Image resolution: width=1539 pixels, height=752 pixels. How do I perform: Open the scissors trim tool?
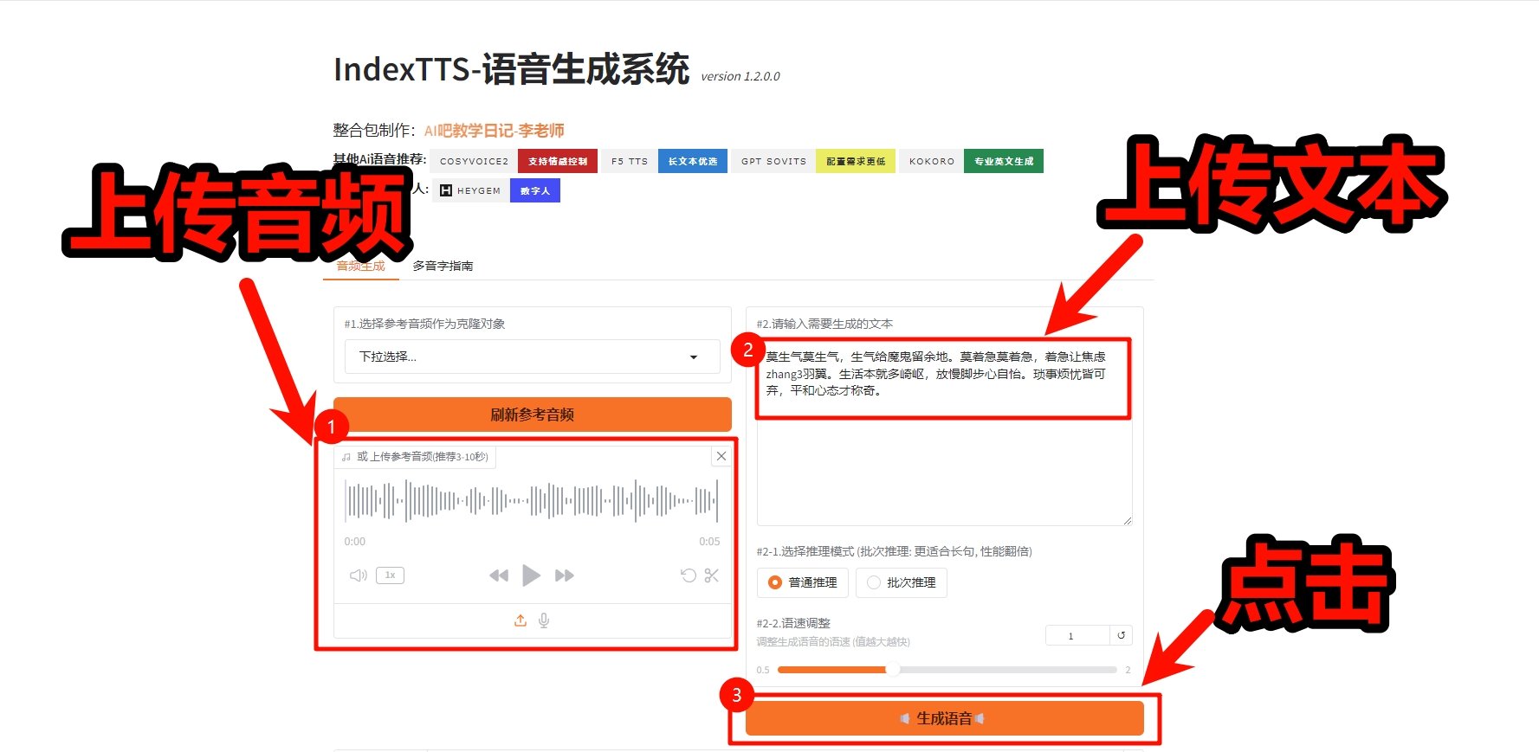(x=712, y=575)
